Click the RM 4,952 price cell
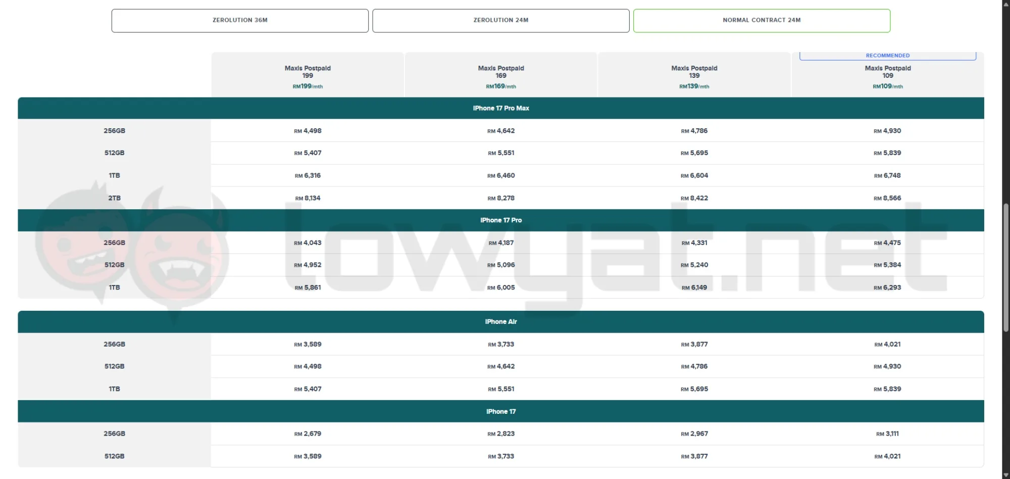Screen dimensions: 1010x479 (308, 265)
